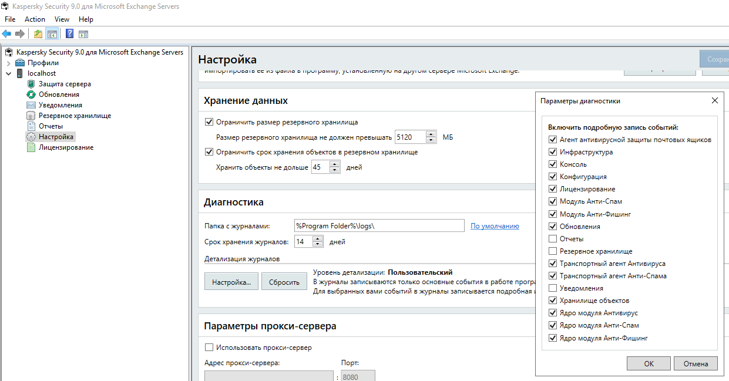Toggle Ядро модуля Антивирус checkbox

click(x=553, y=313)
